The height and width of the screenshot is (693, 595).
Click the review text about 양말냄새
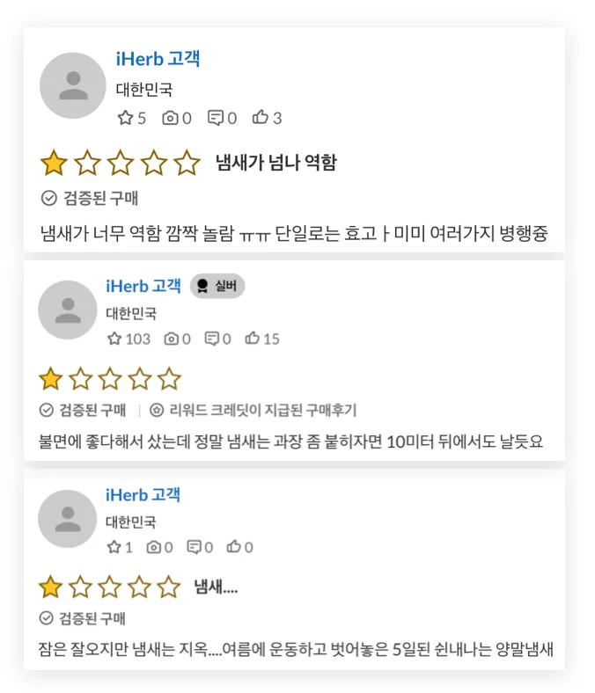(x=295, y=650)
